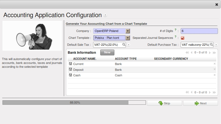Open help icon next to page title
221x124 pixels.
click(105, 16)
